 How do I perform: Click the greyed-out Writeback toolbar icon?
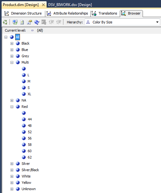point(44,22)
